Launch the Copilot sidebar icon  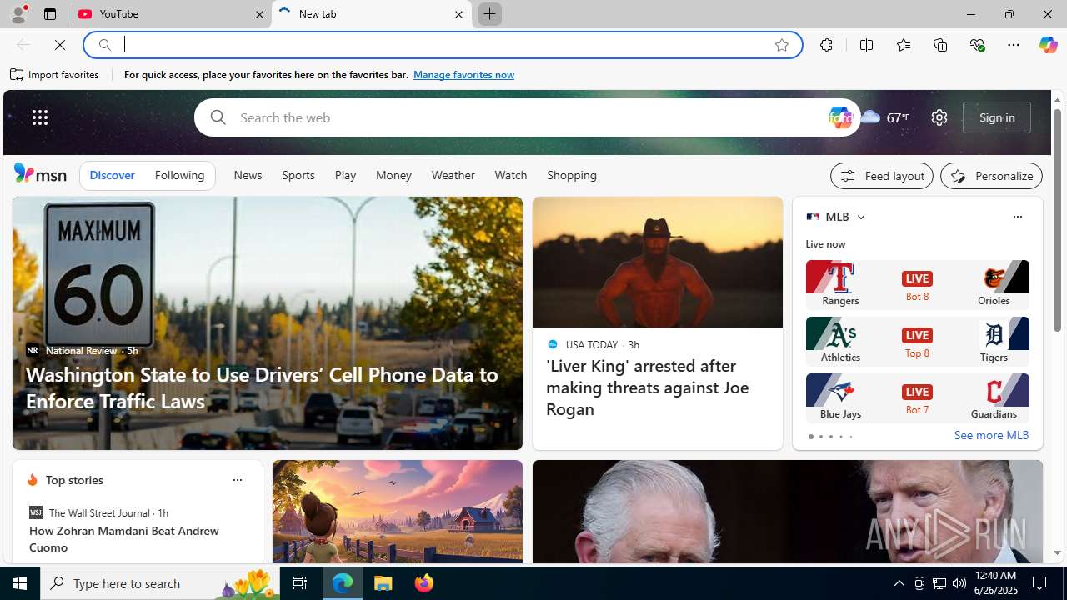[1048, 45]
